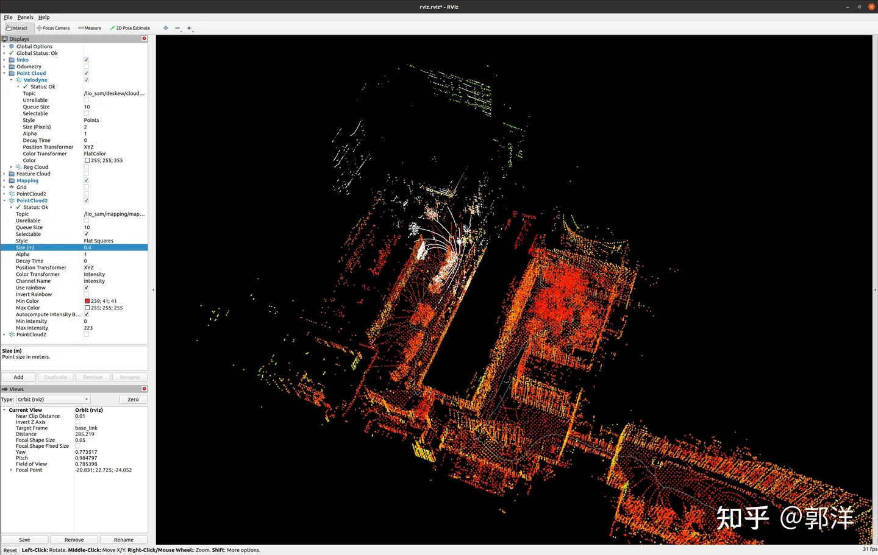
Task: Choose the Measure tool
Action: coord(90,28)
